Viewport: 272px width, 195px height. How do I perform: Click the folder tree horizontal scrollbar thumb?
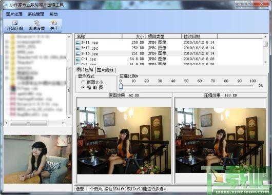(28, 123)
